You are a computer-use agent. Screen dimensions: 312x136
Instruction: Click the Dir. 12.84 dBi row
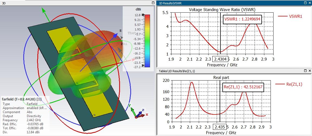click(x=21, y=132)
